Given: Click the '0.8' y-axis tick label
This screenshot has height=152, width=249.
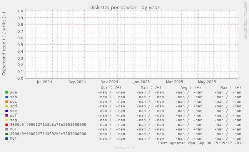Looking at the screenshot, I should pyautogui.click(x=20, y=25).
